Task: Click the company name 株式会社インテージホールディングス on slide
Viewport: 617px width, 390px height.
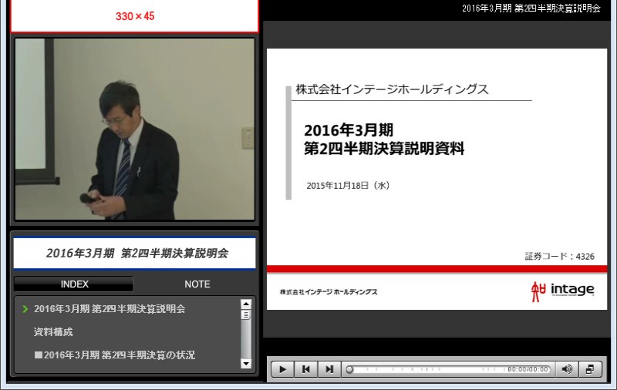Action: [x=392, y=89]
